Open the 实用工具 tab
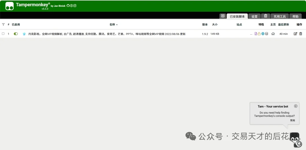Viewport: 306px width, 150px height. click(x=280, y=16)
